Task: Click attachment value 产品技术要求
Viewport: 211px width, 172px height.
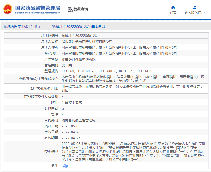Action: (72, 103)
